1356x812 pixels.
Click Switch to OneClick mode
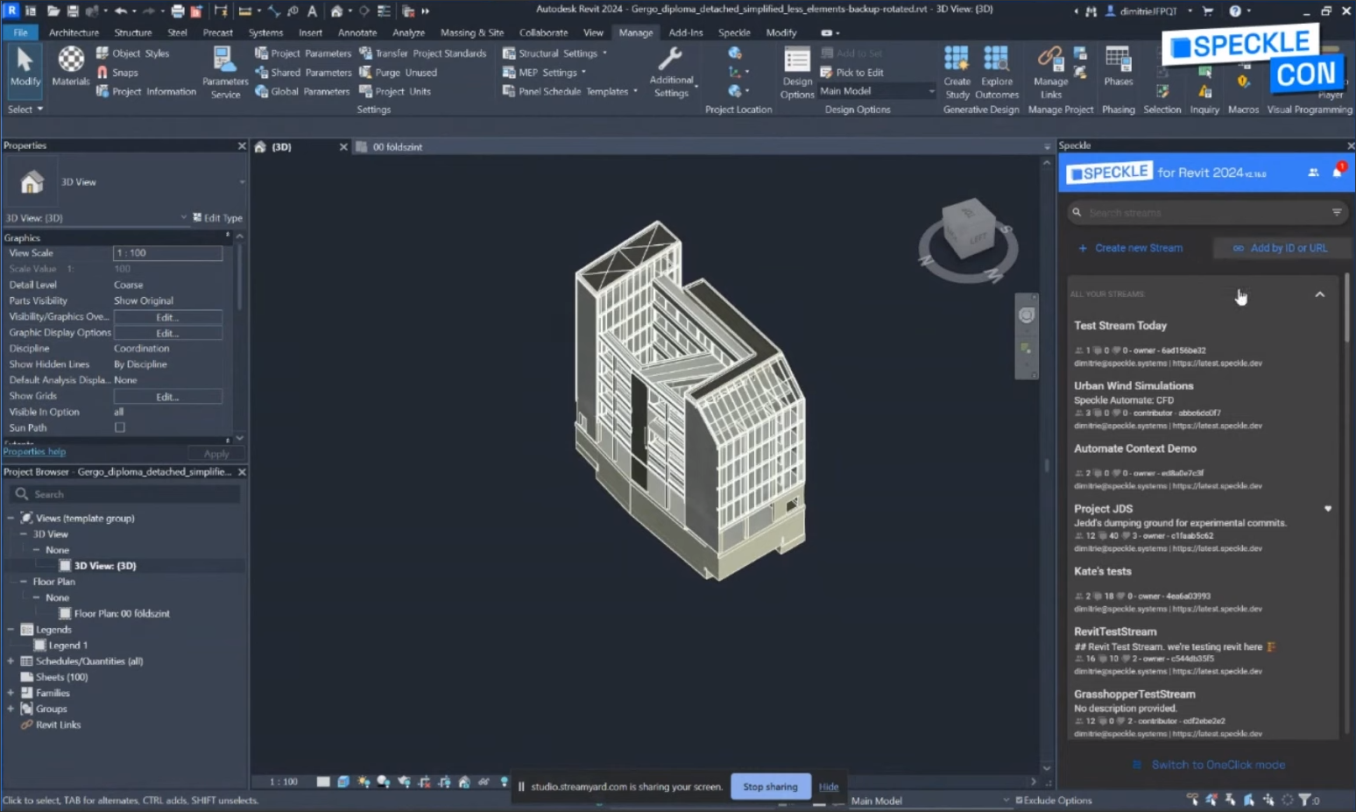coord(1209,765)
